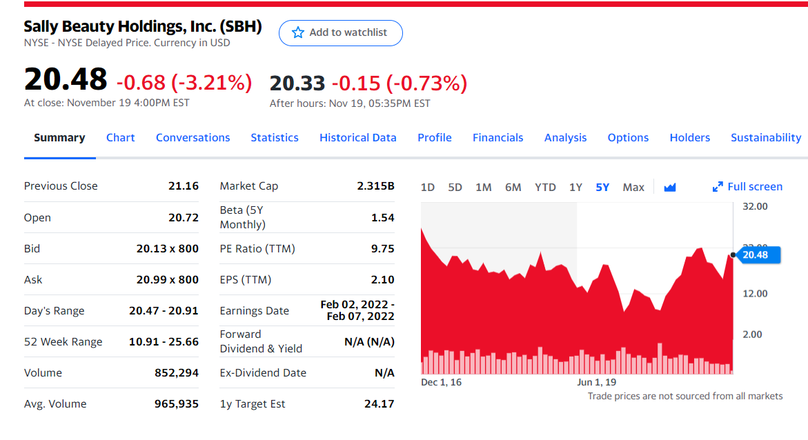Click the 32.00 axis label on chart

[x=755, y=207]
